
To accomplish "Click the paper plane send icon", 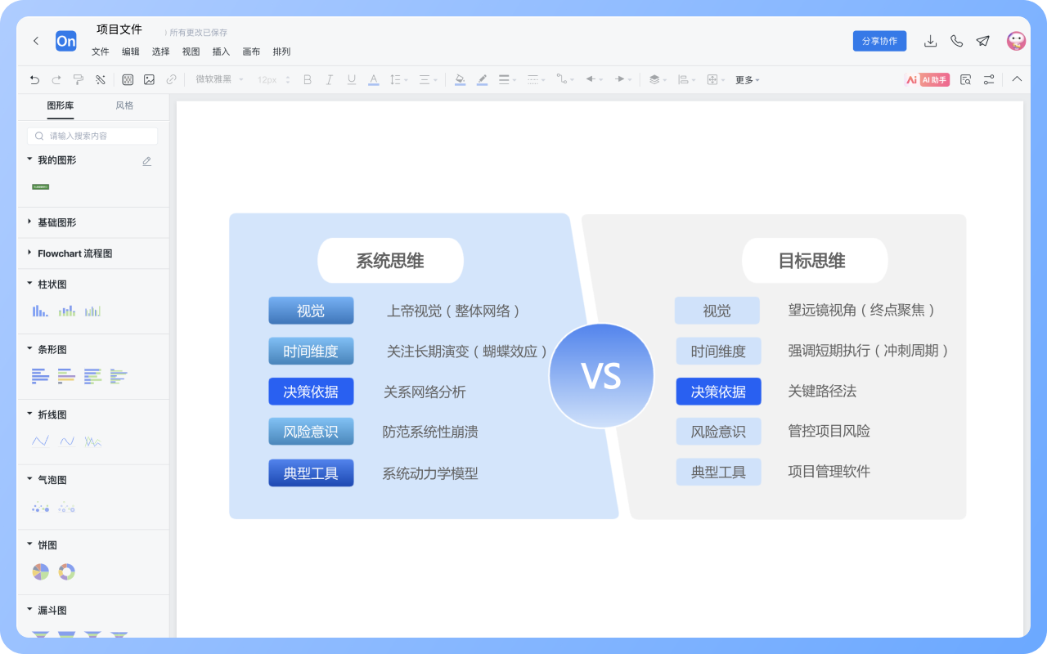I will click(x=982, y=40).
